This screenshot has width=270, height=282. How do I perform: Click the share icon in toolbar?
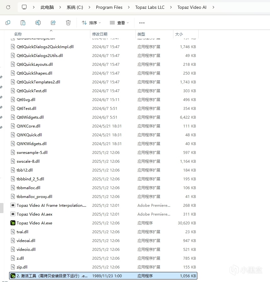pyautogui.click(x=53, y=23)
